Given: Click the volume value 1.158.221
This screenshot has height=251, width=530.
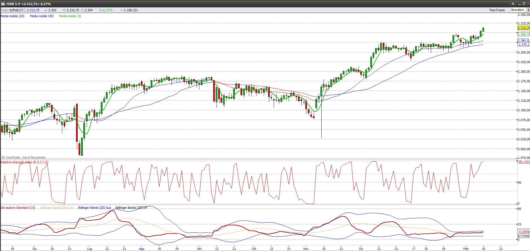Looking at the screenshot, I should tap(131, 10).
